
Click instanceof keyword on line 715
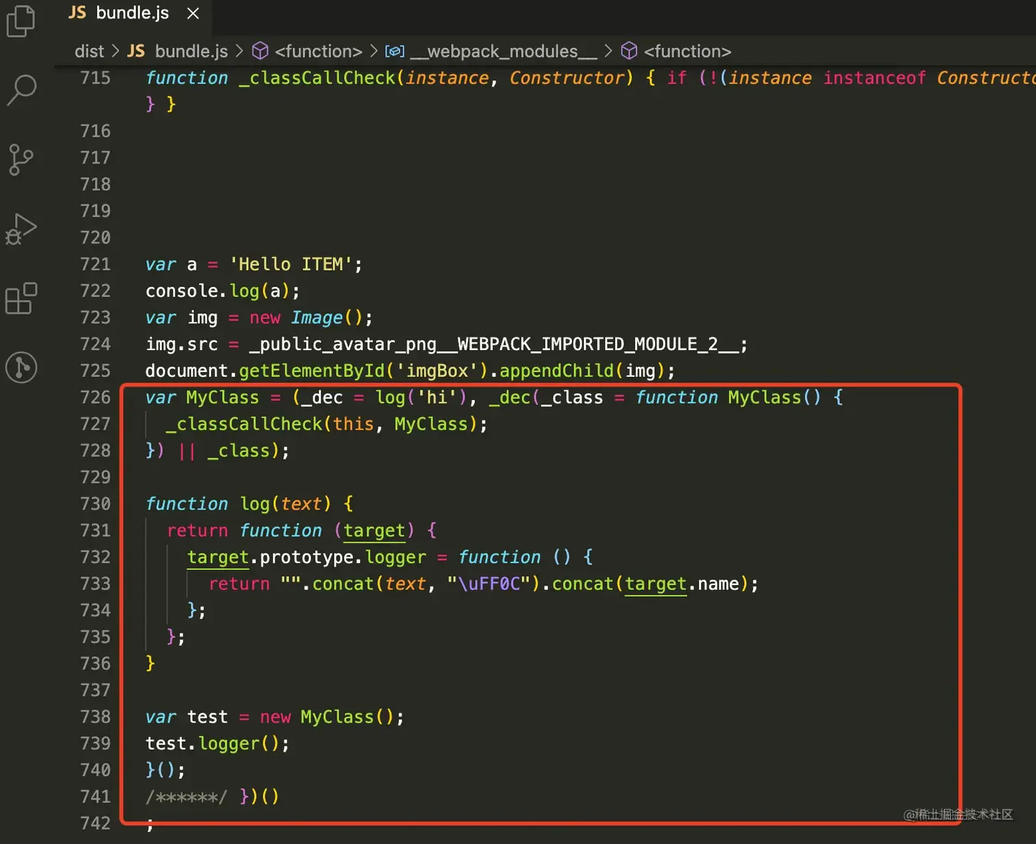click(x=874, y=77)
